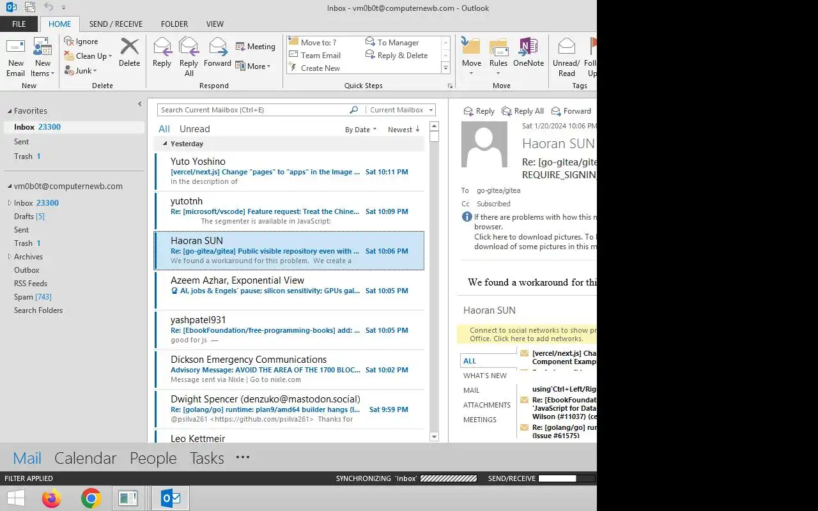Open the Clean Up dropdown
Image resolution: width=818 pixels, height=511 pixels.
pyautogui.click(x=88, y=56)
